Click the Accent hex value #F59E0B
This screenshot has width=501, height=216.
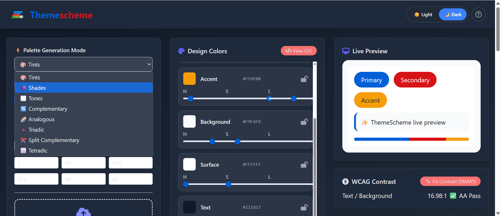coord(252,79)
